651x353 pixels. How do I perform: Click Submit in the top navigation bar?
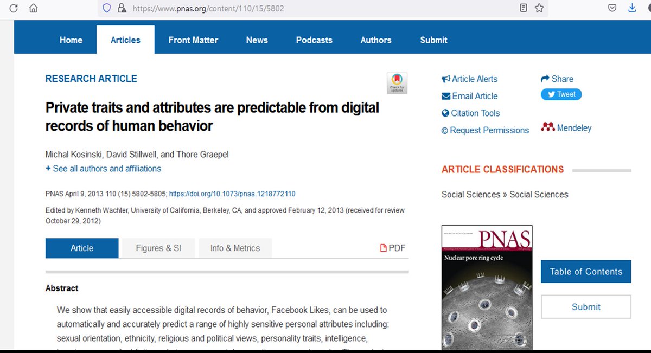pos(433,40)
